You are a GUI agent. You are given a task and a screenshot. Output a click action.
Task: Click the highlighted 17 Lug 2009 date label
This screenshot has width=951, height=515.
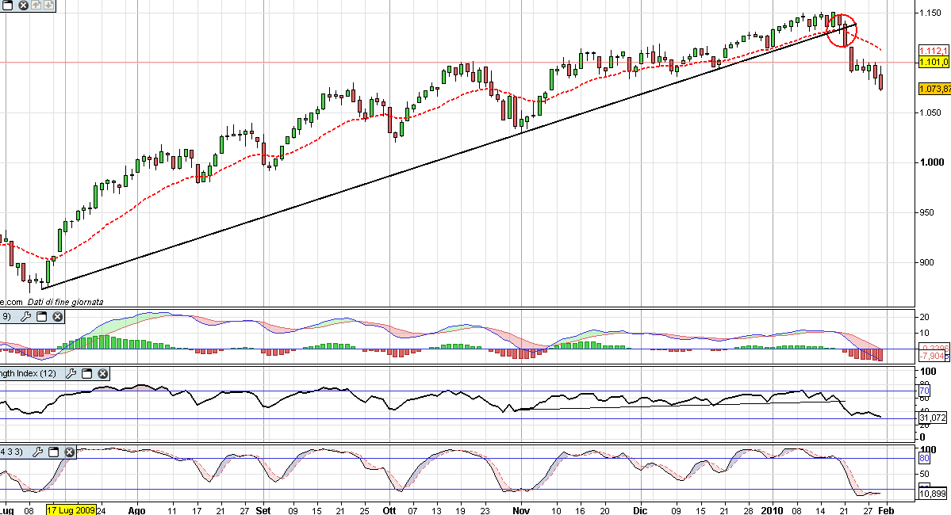[71, 509]
